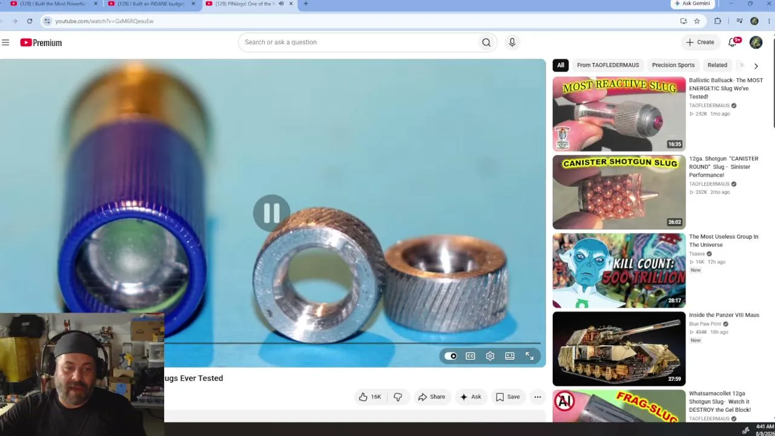Save the video to a playlist
This screenshot has width=775, height=436.
(x=508, y=397)
